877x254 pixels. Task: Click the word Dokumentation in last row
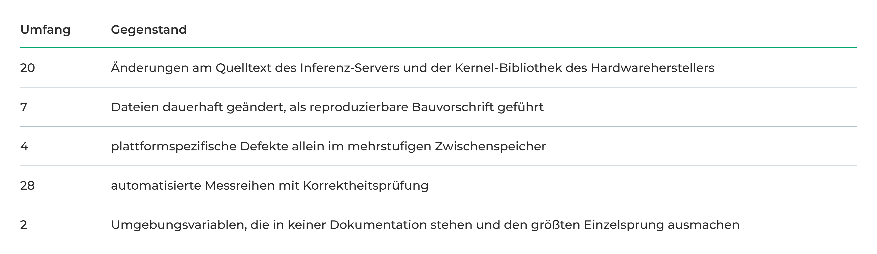(378, 225)
